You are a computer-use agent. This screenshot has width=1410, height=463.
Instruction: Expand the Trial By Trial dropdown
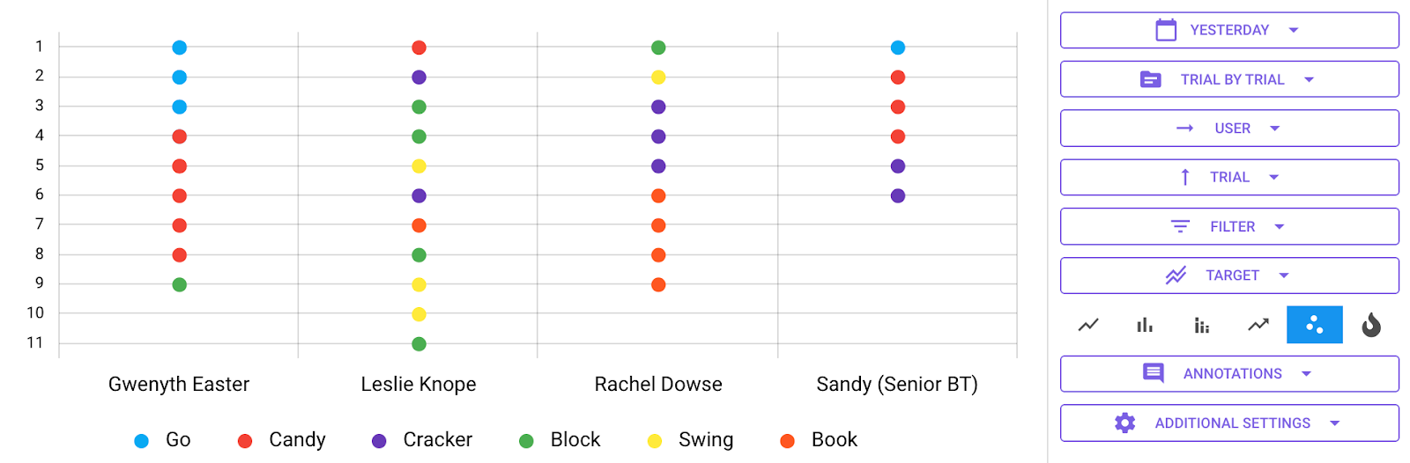coord(1229,79)
